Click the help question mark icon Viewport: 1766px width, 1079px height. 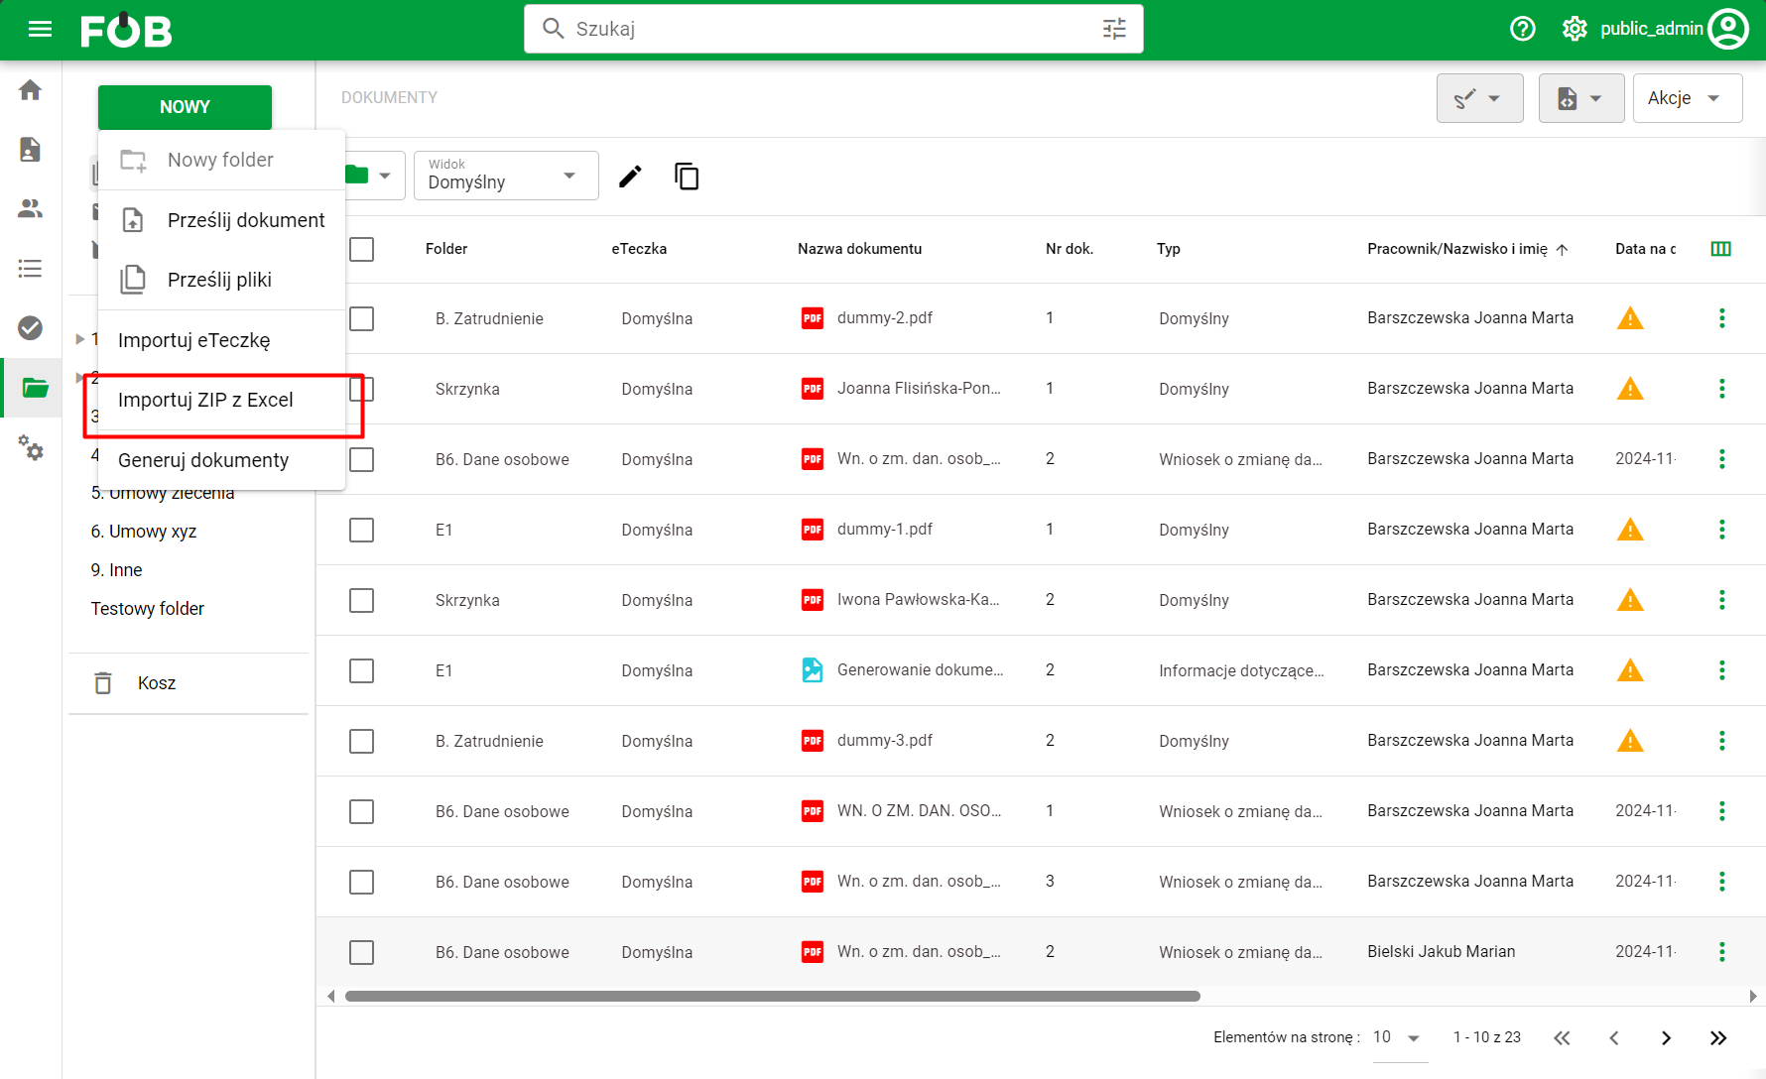pos(1522,29)
